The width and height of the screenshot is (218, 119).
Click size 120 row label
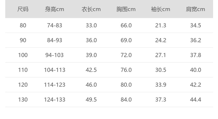pos(23,85)
